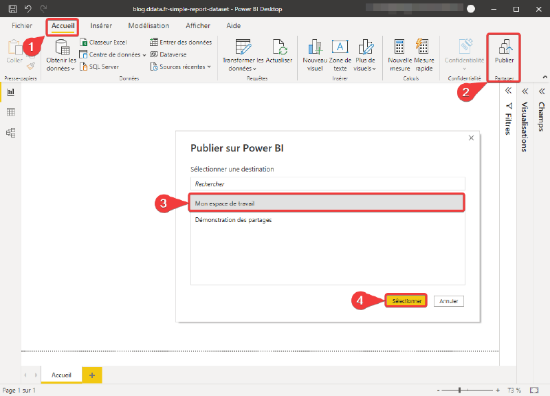Open the Sources récentes dropdown
This screenshot has height=396, width=550.
[181, 66]
